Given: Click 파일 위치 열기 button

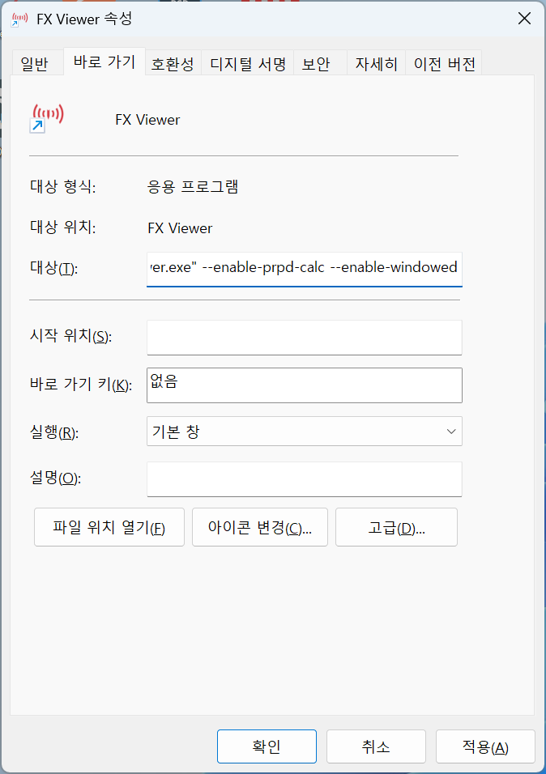Looking at the screenshot, I should point(109,527).
